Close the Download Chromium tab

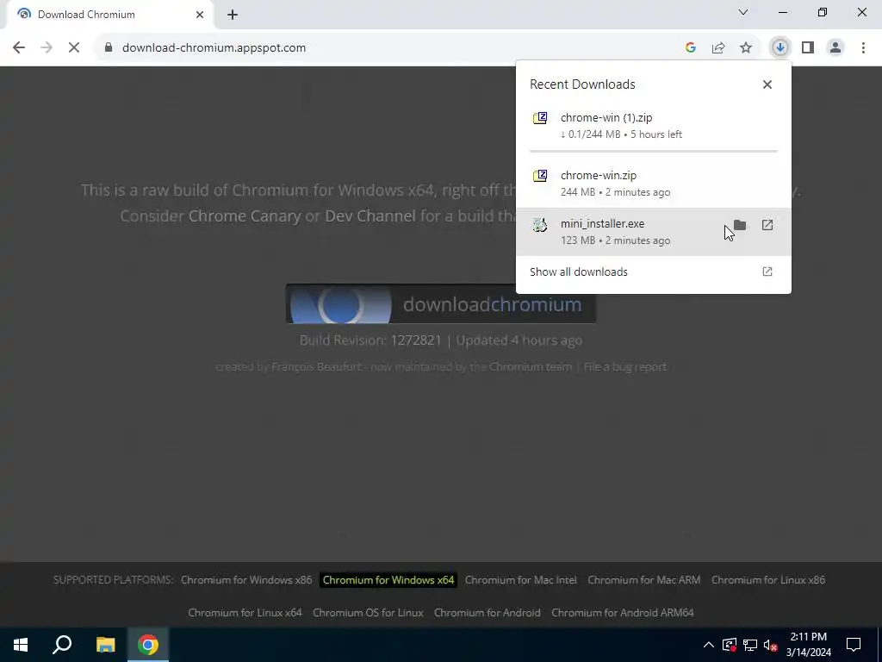pyautogui.click(x=200, y=15)
